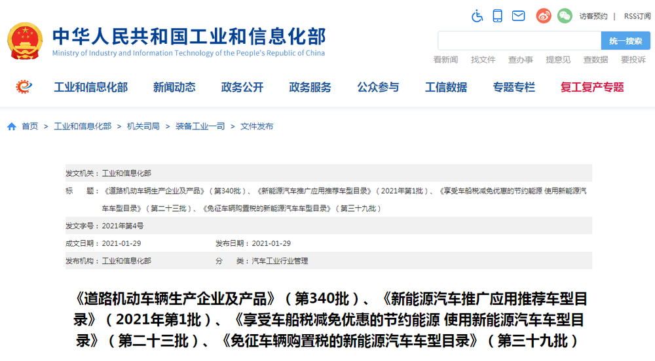
Task: Open the Weibo social icon
Action: pos(544,16)
